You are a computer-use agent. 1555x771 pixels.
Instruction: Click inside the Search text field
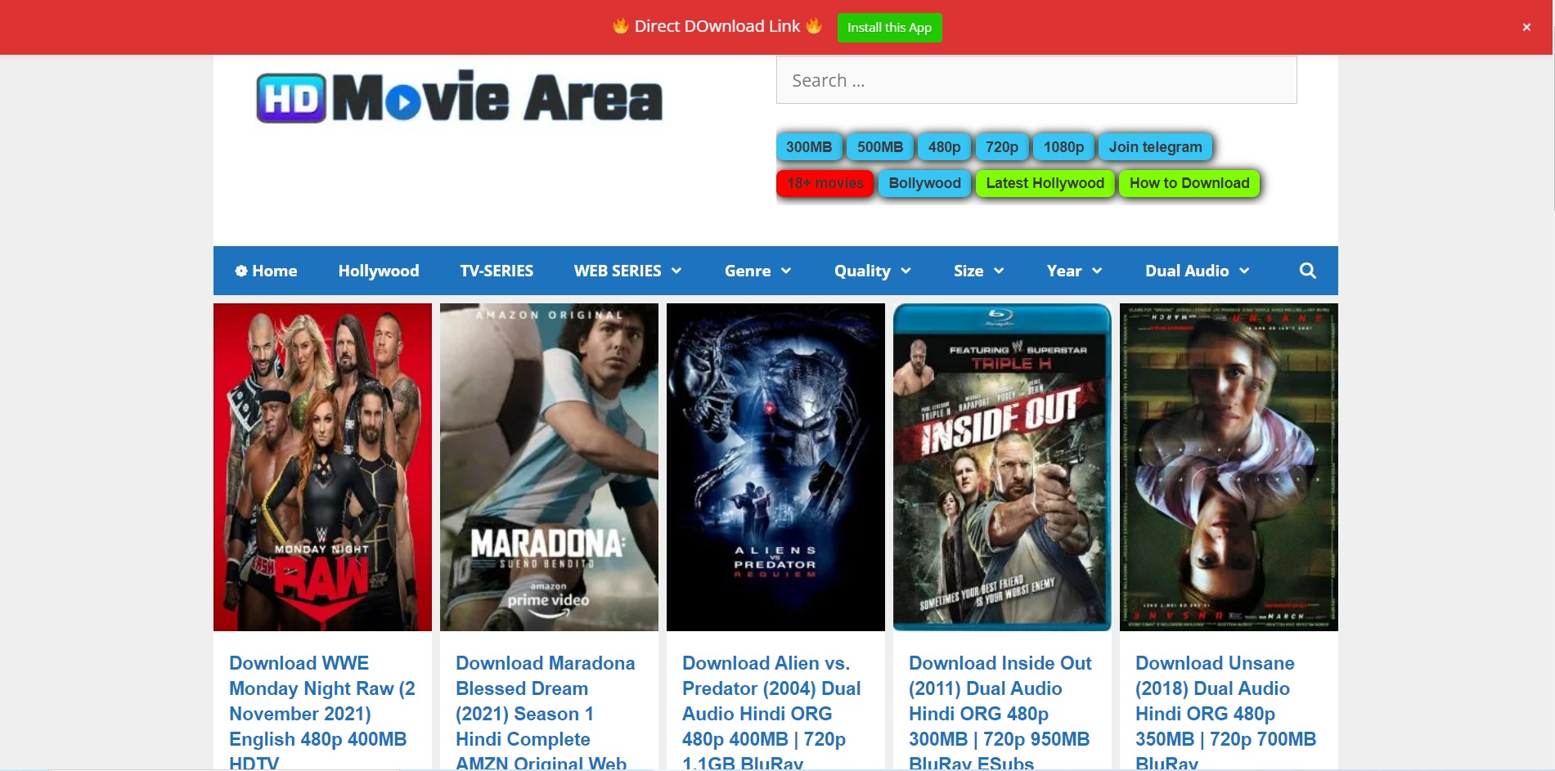point(1036,80)
